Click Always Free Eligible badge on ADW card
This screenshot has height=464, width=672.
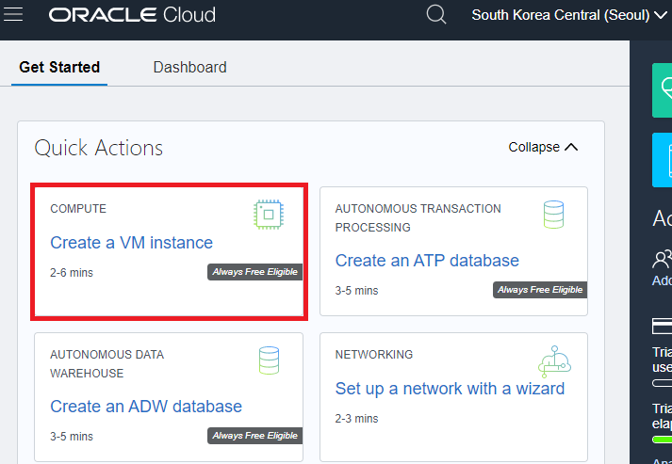pos(255,436)
